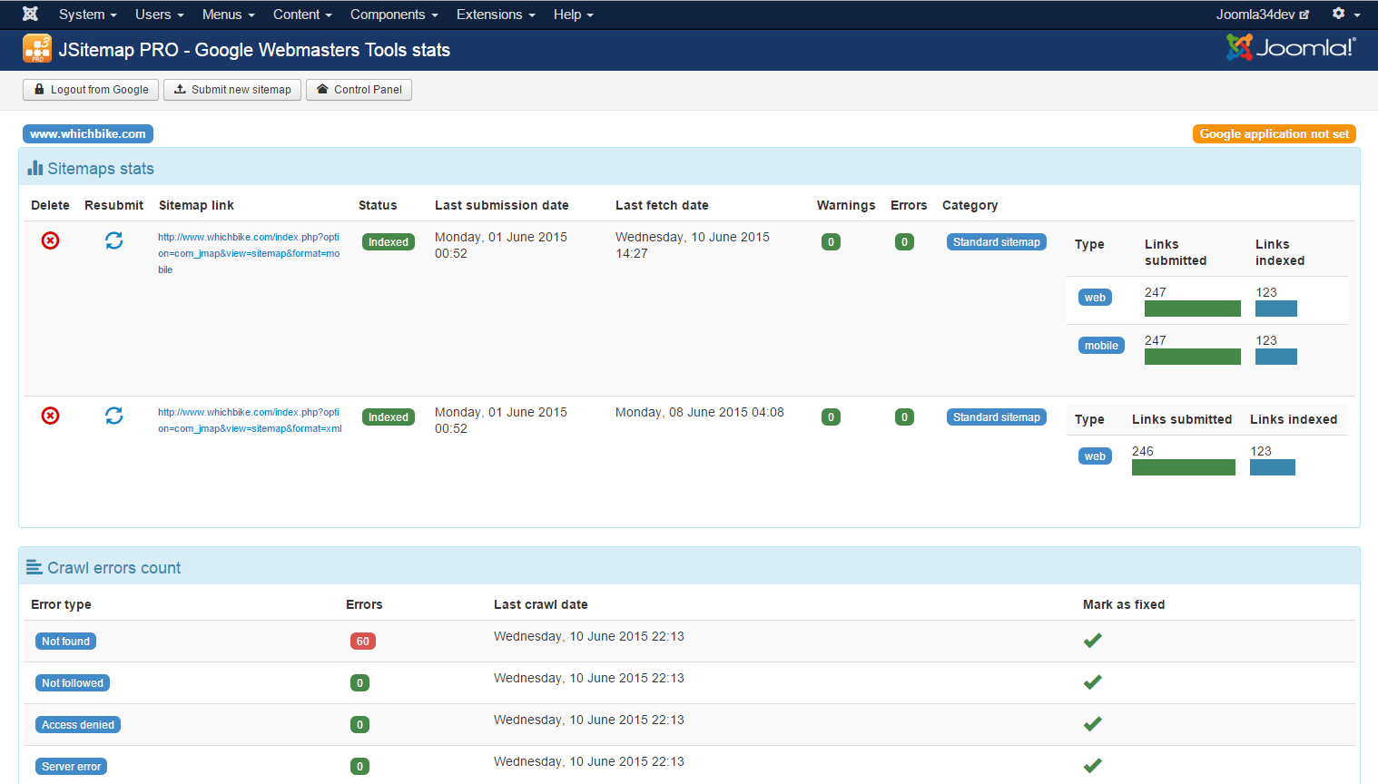Click the Sitemaps stats bar chart icon
The width and height of the screenshot is (1378, 784).
pyautogui.click(x=35, y=168)
